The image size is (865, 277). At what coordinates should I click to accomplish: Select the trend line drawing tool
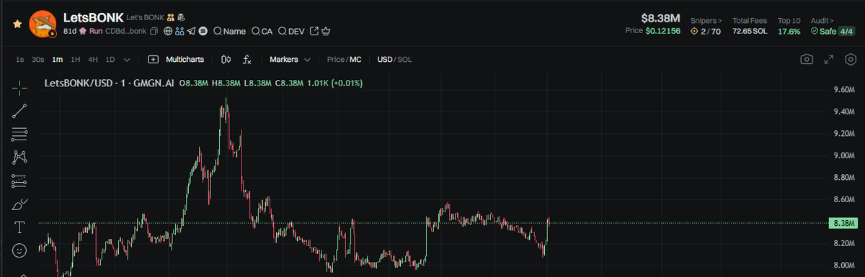click(x=19, y=111)
